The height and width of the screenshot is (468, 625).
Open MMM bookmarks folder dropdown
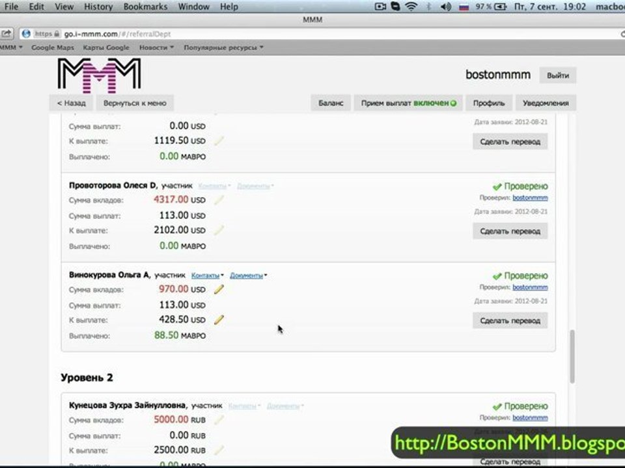tap(11, 47)
